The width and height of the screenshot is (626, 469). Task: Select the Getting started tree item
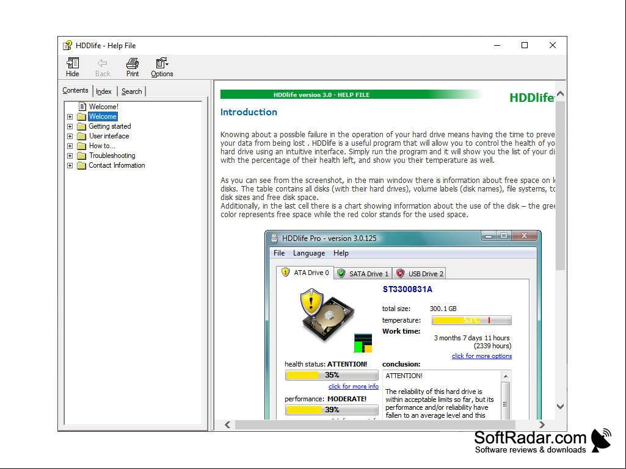pyautogui.click(x=110, y=126)
